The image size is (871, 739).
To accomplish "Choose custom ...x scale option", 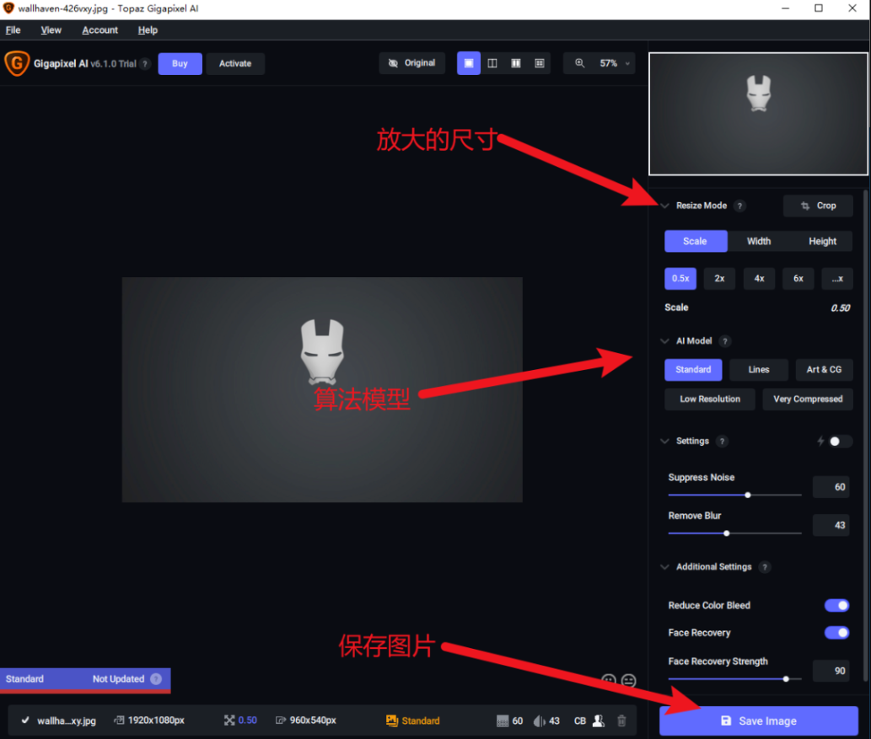I will point(837,279).
